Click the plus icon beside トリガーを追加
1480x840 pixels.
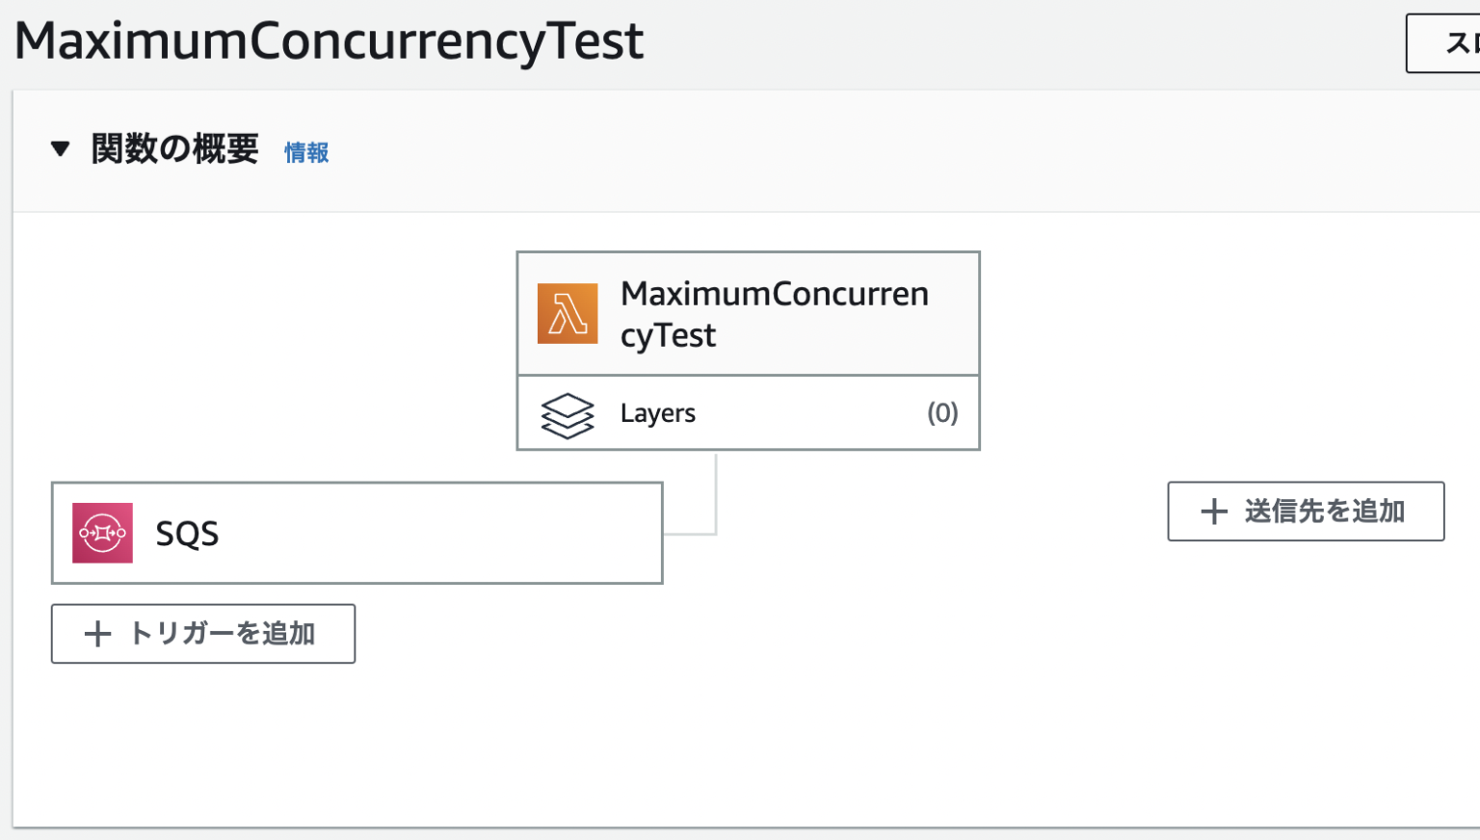tap(97, 634)
